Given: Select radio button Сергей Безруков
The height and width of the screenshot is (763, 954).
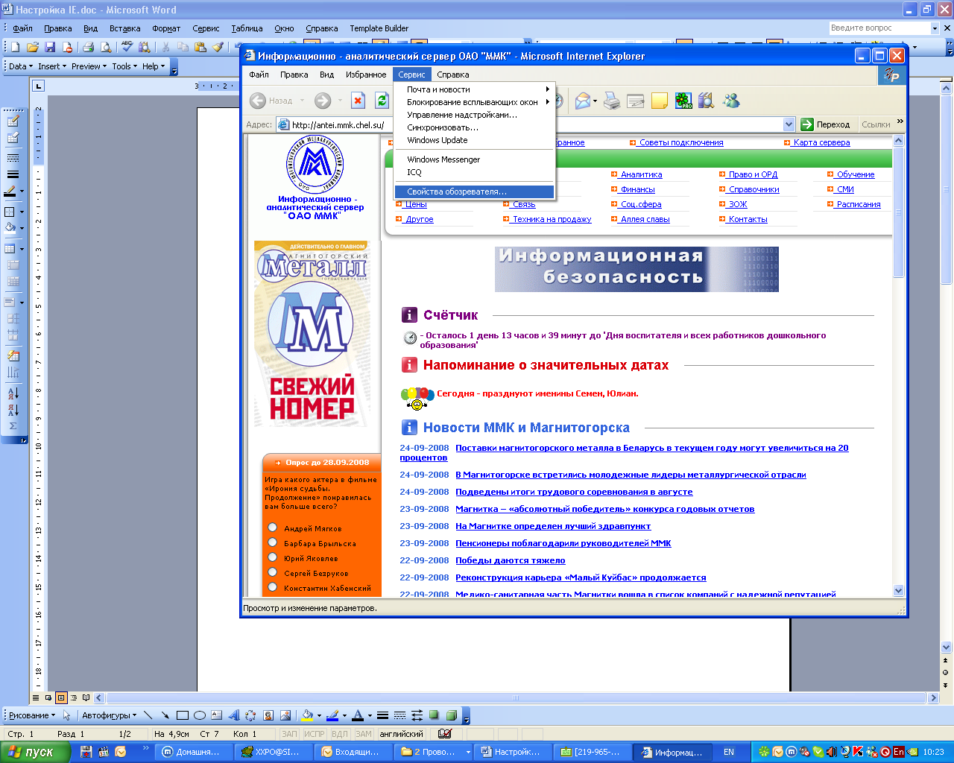Looking at the screenshot, I should point(273,572).
